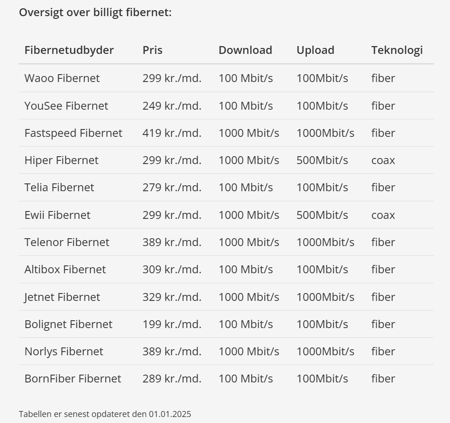450x423 pixels.
Task: Click the Pris column header
Action: [x=153, y=50]
